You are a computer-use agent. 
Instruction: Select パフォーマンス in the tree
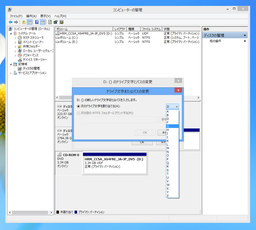31,55
